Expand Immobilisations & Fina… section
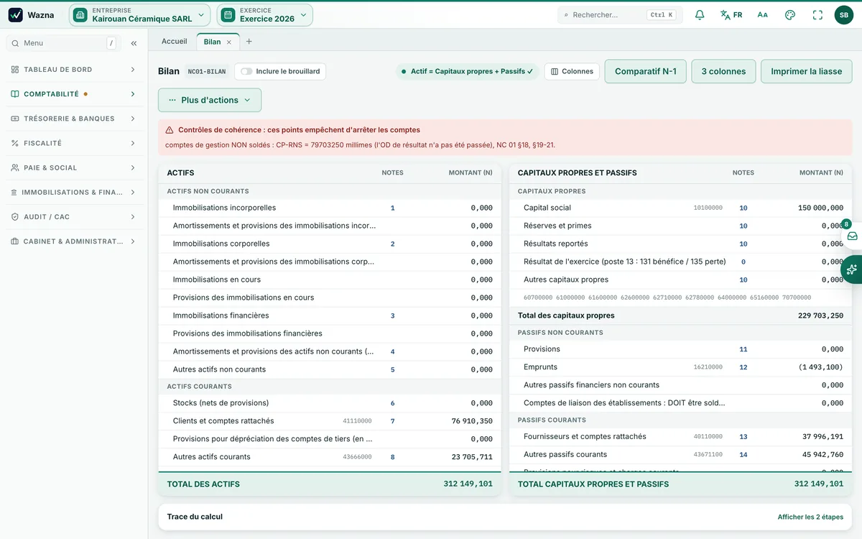The width and height of the screenshot is (862, 539). click(74, 193)
